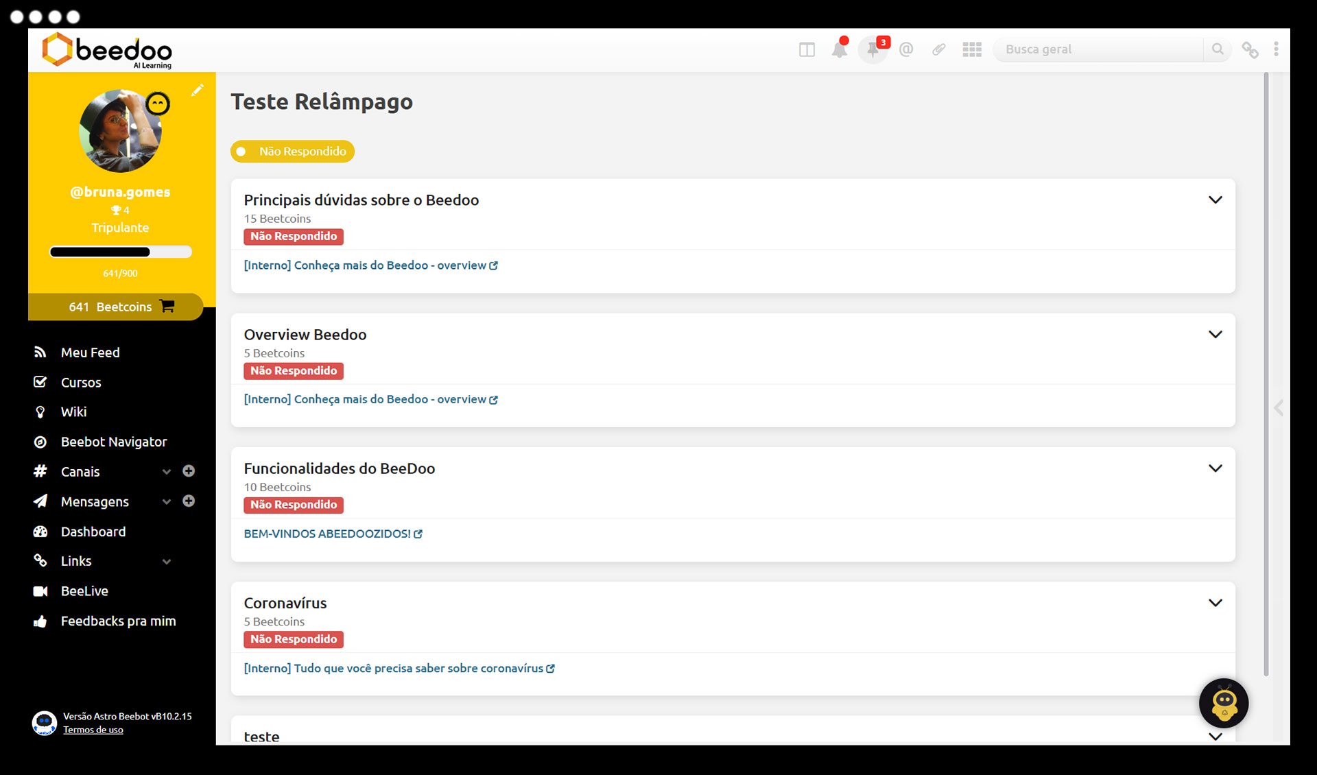Open Cursos menu item
The width and height of the screenshot is (1317, 775).
pyautogui.click(x=81, y=383)
